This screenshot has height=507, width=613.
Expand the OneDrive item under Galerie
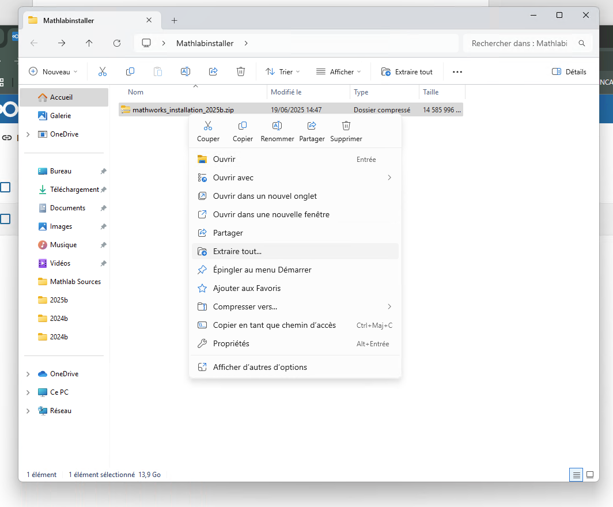28,134
